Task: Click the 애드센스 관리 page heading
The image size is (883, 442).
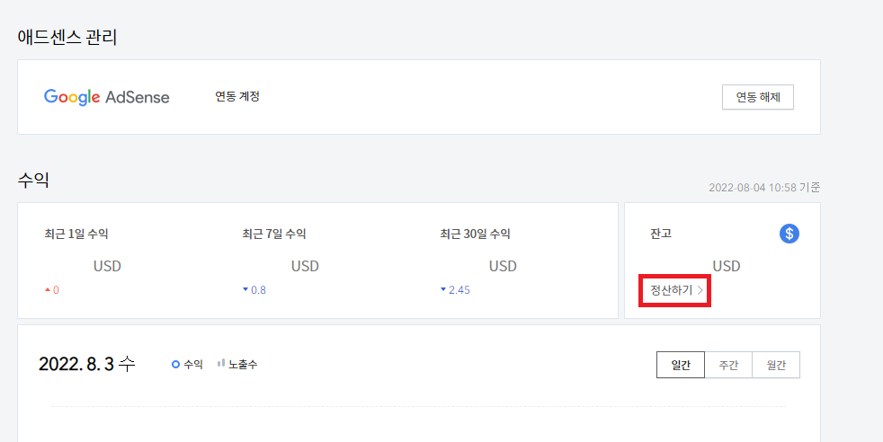Action: click(x=67, y=37)
